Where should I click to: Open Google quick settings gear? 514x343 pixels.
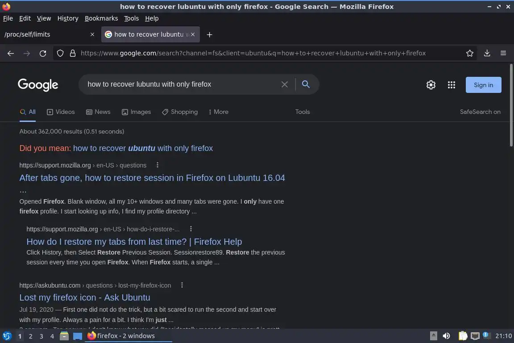pos(431,85)
